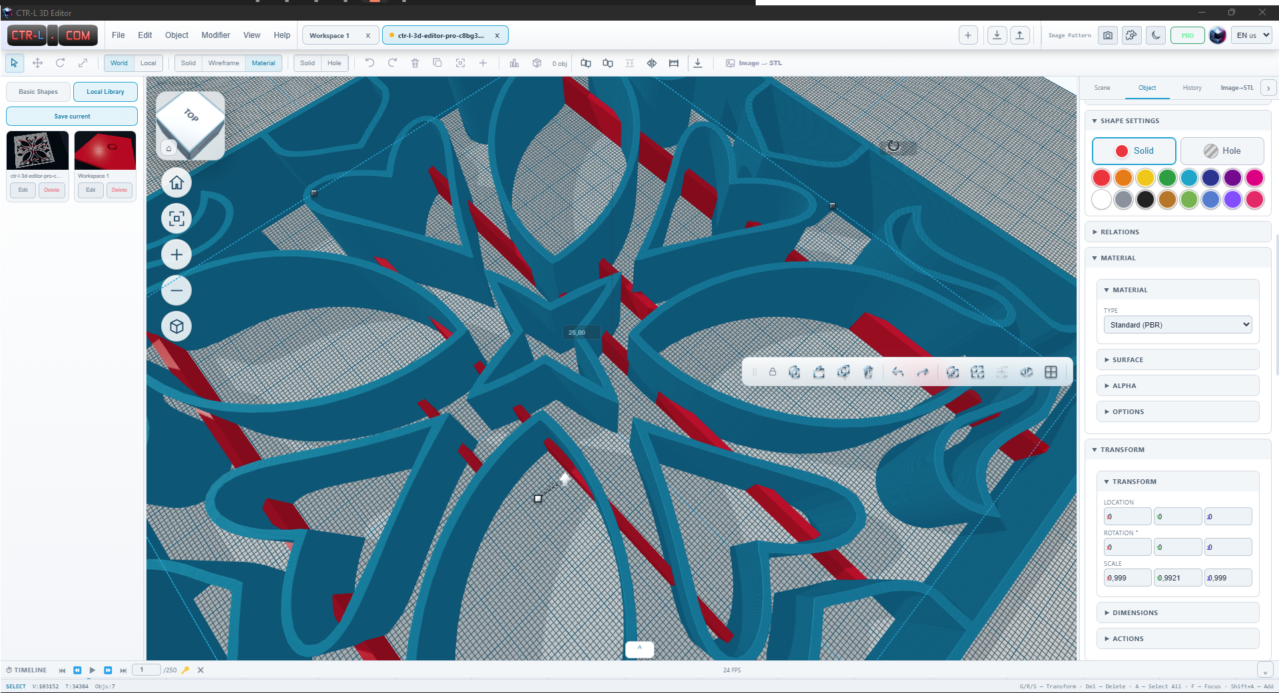Viewport: 1279px width, 693px height.
Task: Expand the Dimensions section
Action: click(x=1178, y=612)
